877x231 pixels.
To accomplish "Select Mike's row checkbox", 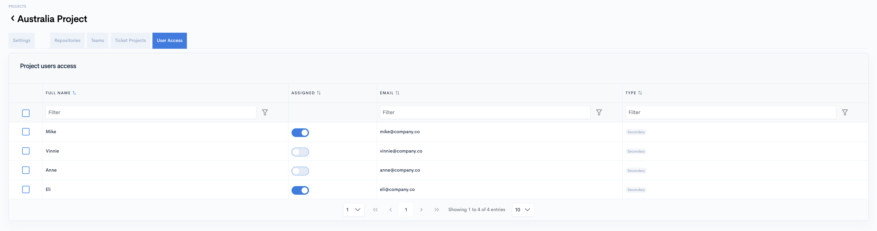I will [26, 132].
